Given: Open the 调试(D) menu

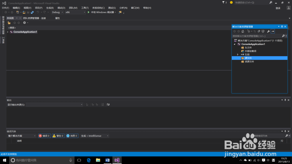Looking at the screenshot, I should click(61, 8).
